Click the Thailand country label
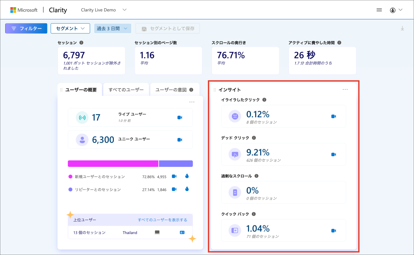This screenshot has width=414, height=255. pos(130,233)
